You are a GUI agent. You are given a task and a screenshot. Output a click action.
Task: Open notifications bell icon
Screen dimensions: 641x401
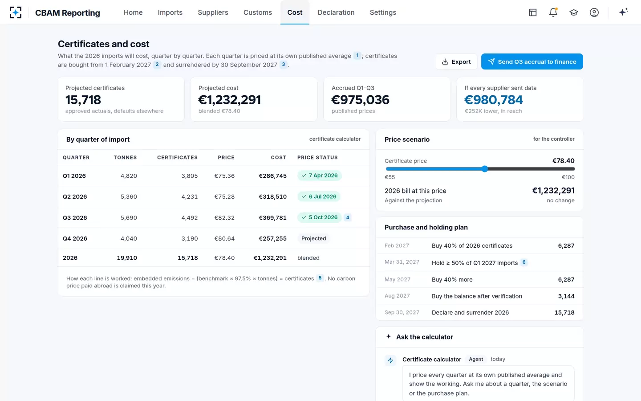tap(553, 12)
